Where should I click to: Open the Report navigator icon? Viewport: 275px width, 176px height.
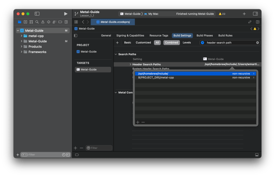(66, 22)
